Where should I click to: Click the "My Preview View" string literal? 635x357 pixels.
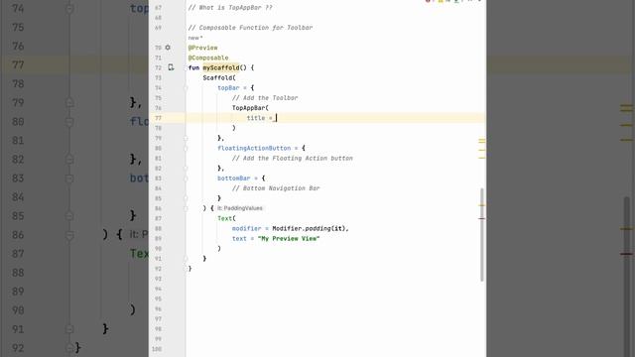coord(289,238)
